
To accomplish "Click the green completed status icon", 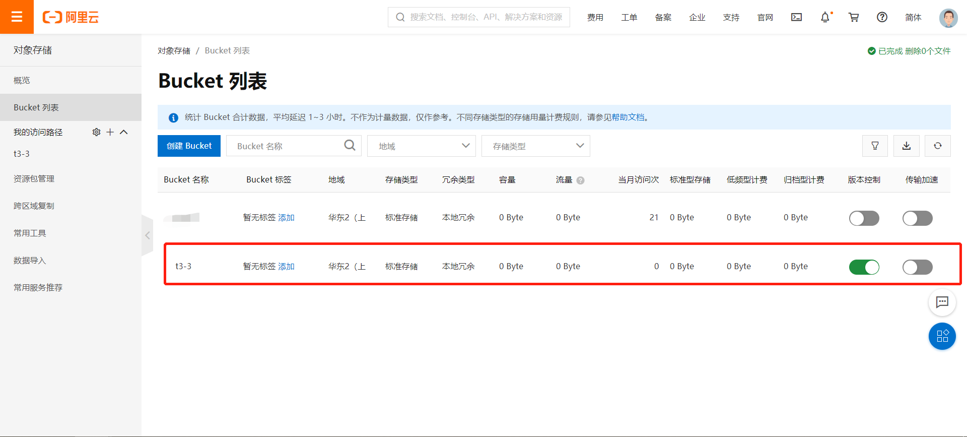I will click(871, 51).
